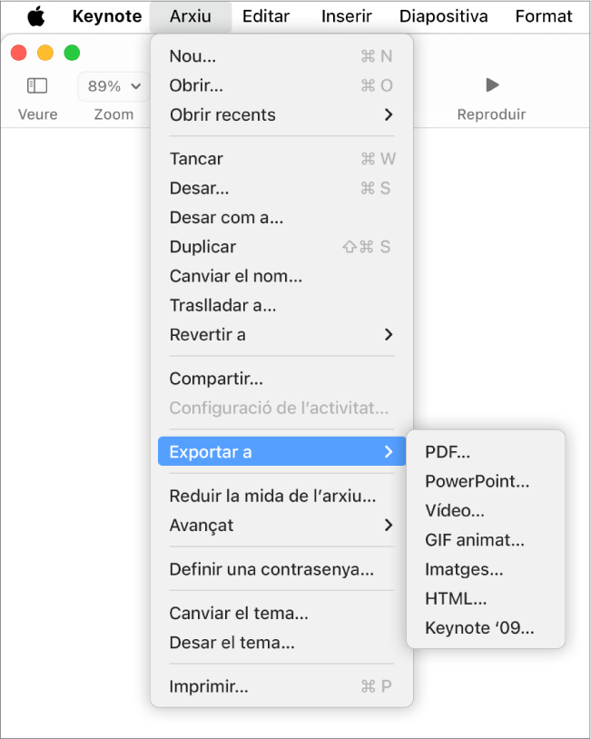Viewport: 591px width, 739px height.
Task: Select the Exportar a menu item
Action: [x=281, y=451]
